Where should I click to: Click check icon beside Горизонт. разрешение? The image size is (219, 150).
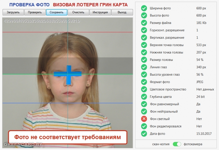(x=144, y=30)
